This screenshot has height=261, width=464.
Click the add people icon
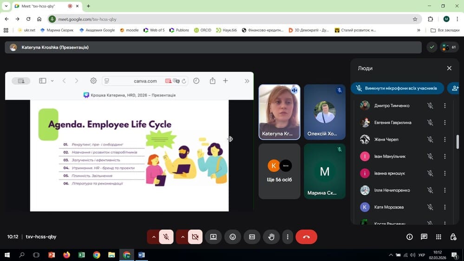454,88
